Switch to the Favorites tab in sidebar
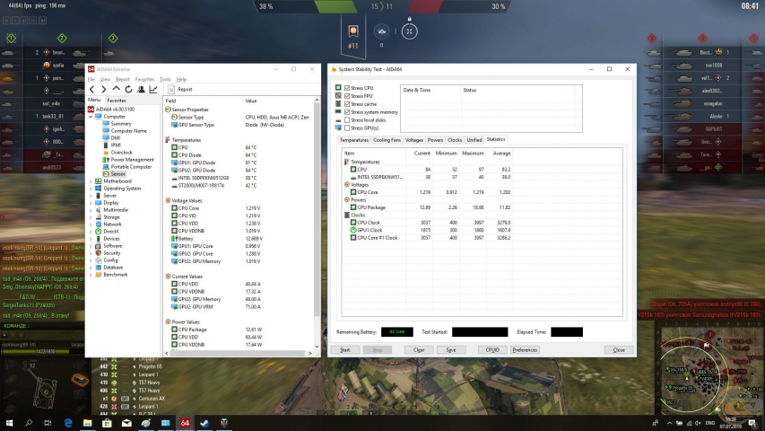Viewport: 765px width, 431px height. point(117,101)
